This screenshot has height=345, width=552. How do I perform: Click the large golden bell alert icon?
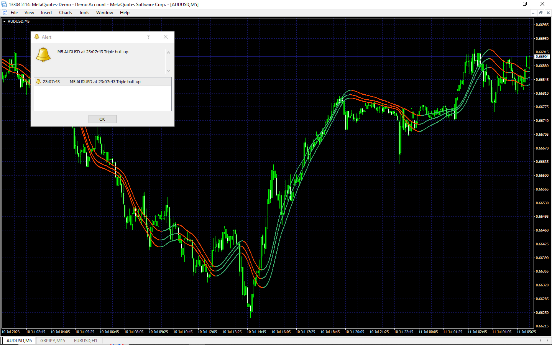[43, 55]
